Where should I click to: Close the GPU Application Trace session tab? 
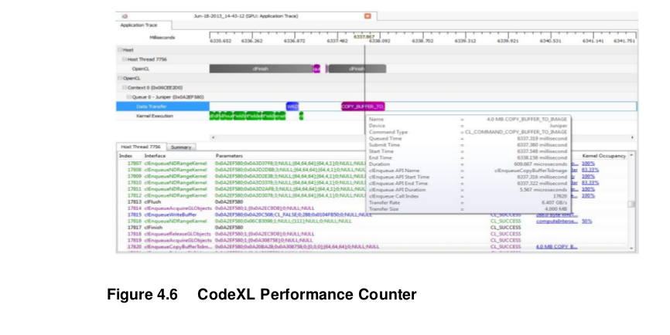pos(367,16)
